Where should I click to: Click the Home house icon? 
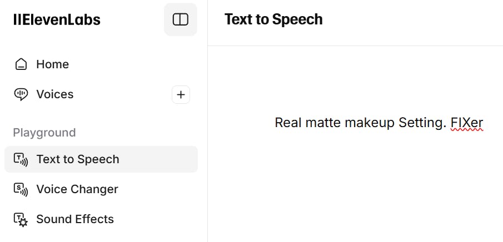coord(21,64)
